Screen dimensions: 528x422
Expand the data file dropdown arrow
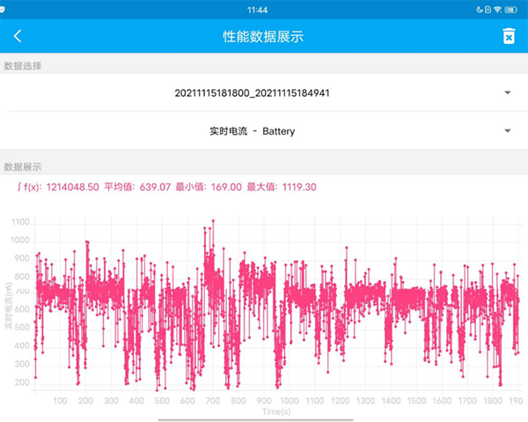[508, 93]
